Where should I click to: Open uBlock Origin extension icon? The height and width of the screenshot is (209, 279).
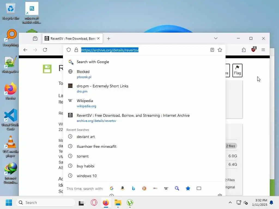[x=254, y=50]
